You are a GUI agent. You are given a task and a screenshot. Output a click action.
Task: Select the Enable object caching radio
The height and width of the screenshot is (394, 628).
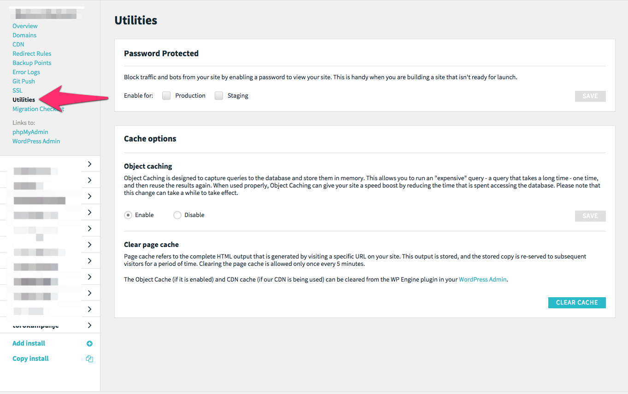pos(128,215)
